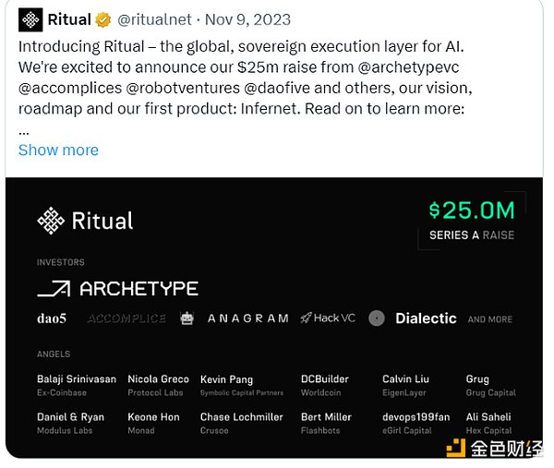The width and height of the screenshot is (554, 468).
Task: Click Balaji Srinivasan angel name
Action: (77, 379)
